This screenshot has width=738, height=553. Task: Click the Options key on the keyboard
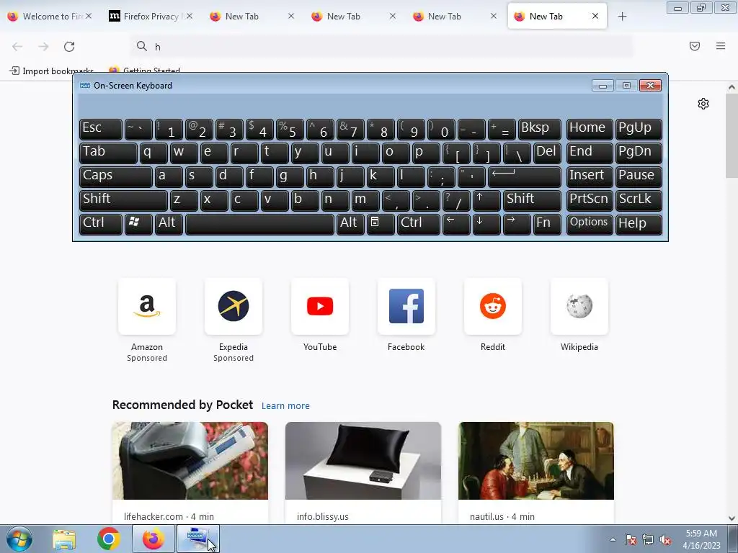(x=590, y=224)
